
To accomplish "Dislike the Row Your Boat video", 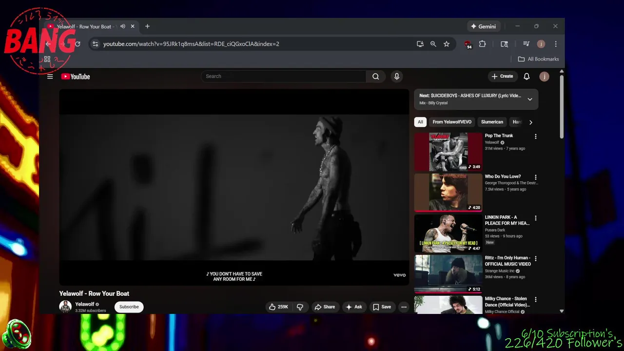I will [x=300, y=307].
